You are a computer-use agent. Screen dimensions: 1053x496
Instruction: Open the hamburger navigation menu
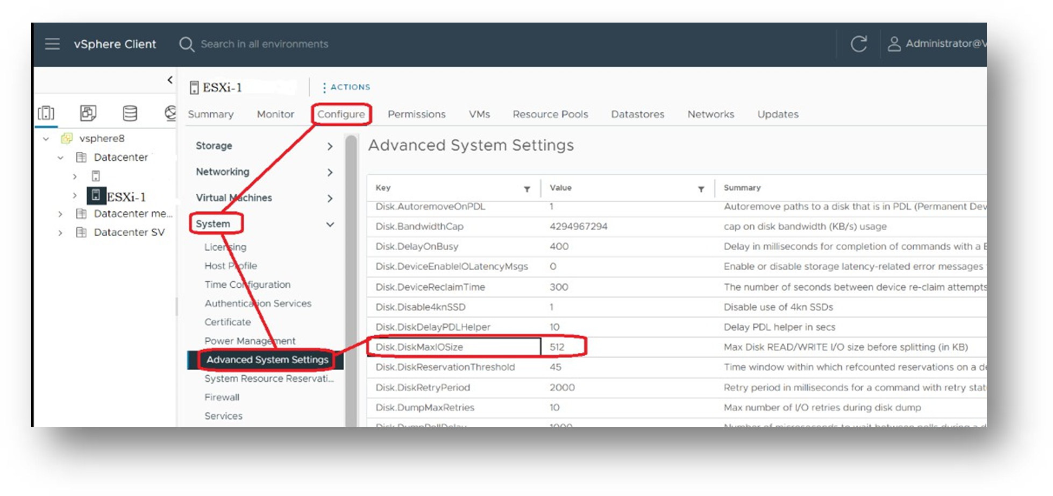[x=52, y=44]
